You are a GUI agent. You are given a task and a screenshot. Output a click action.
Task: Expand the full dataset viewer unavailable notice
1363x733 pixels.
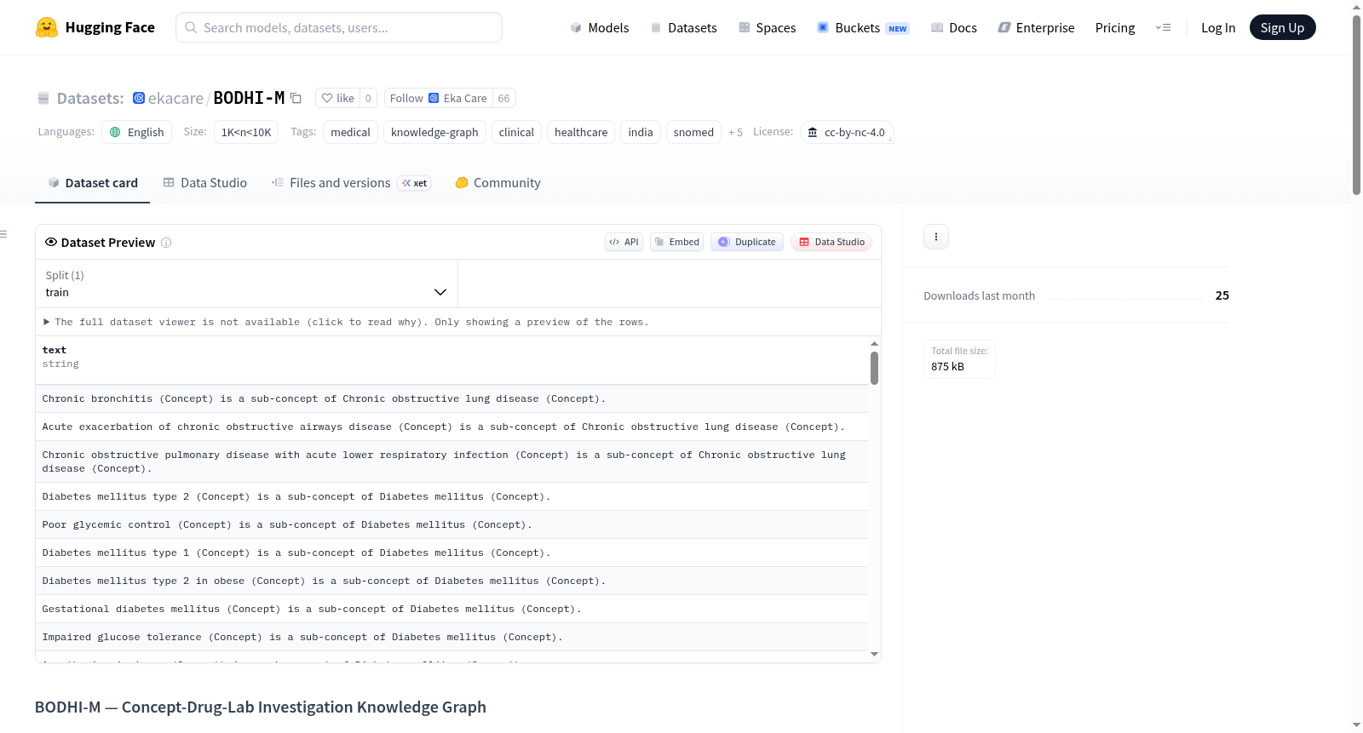pos(346,322)
